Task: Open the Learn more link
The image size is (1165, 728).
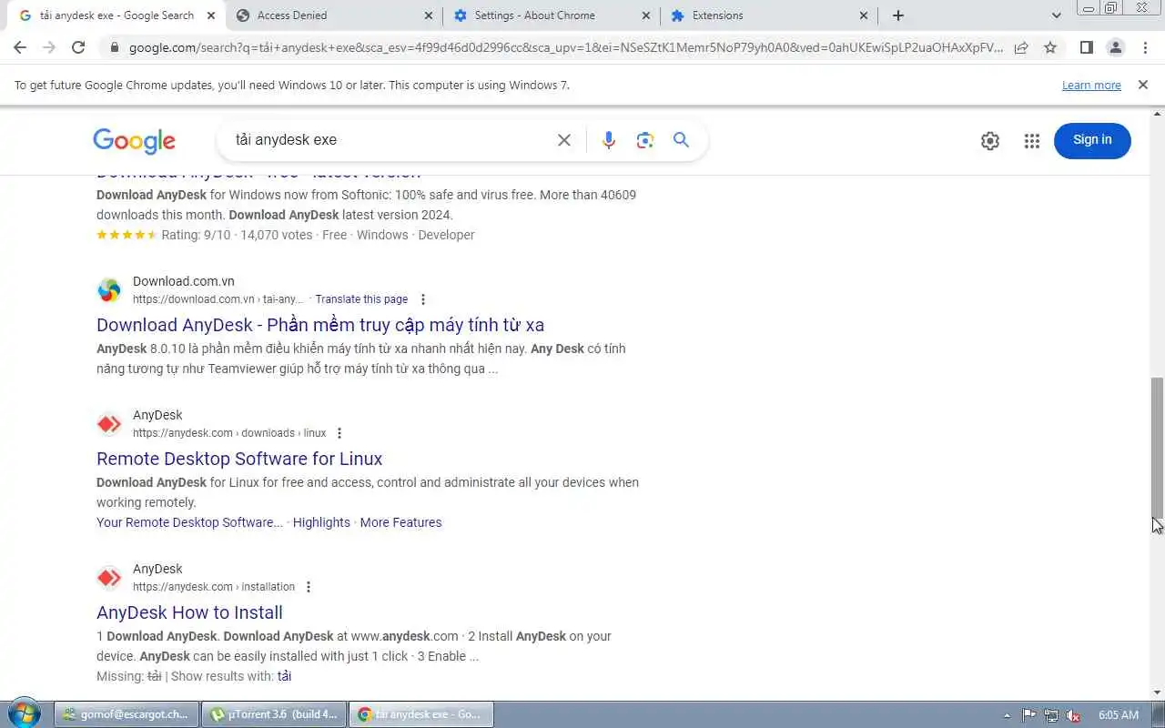Action: click(x=1091, y=86)
